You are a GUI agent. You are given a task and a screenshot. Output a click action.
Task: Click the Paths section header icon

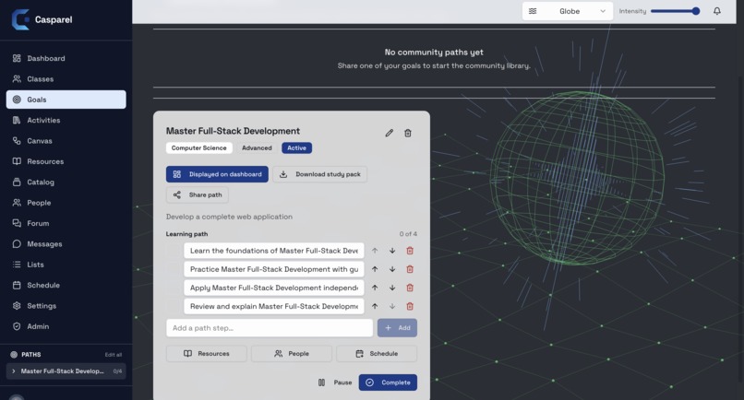coord(14,355)
